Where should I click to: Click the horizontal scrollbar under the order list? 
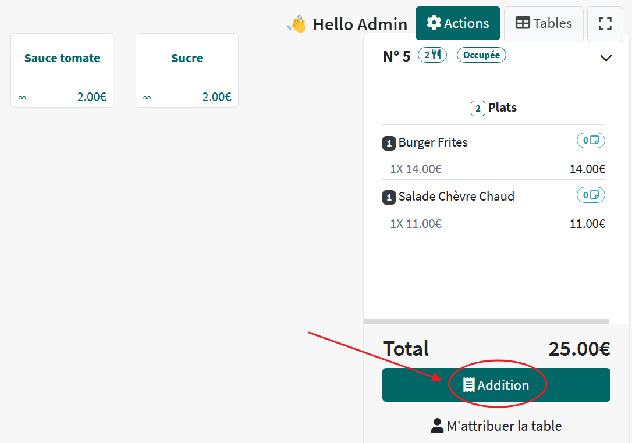486,321
